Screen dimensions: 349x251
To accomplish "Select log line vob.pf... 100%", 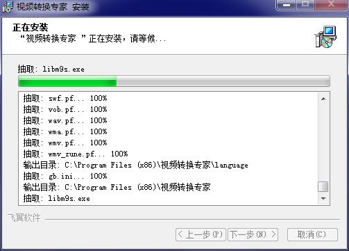I will coord(65,109).
